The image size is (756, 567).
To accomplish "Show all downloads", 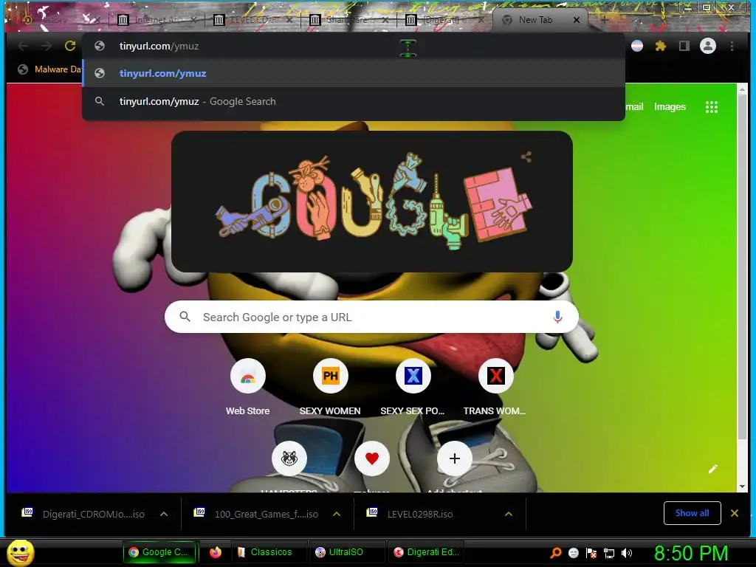I will coord(692,513).
